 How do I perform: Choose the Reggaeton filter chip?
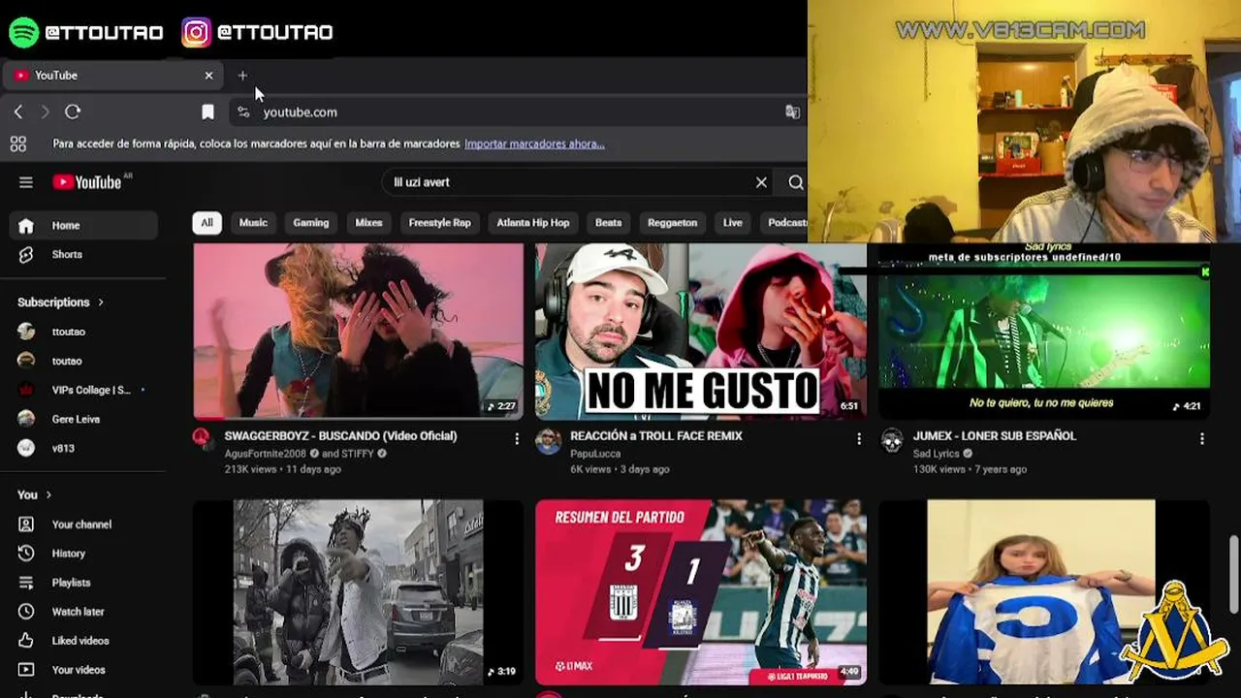click(672, 223)
